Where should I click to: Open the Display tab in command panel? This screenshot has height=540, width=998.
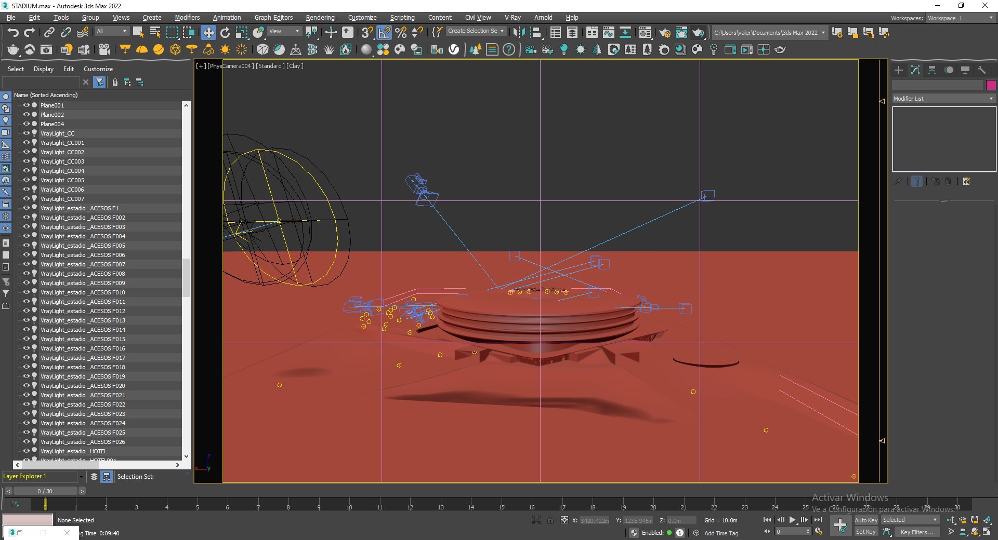965,70
